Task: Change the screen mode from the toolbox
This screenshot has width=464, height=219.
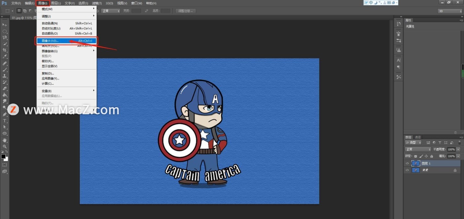Action: click(x=5, y=172)
